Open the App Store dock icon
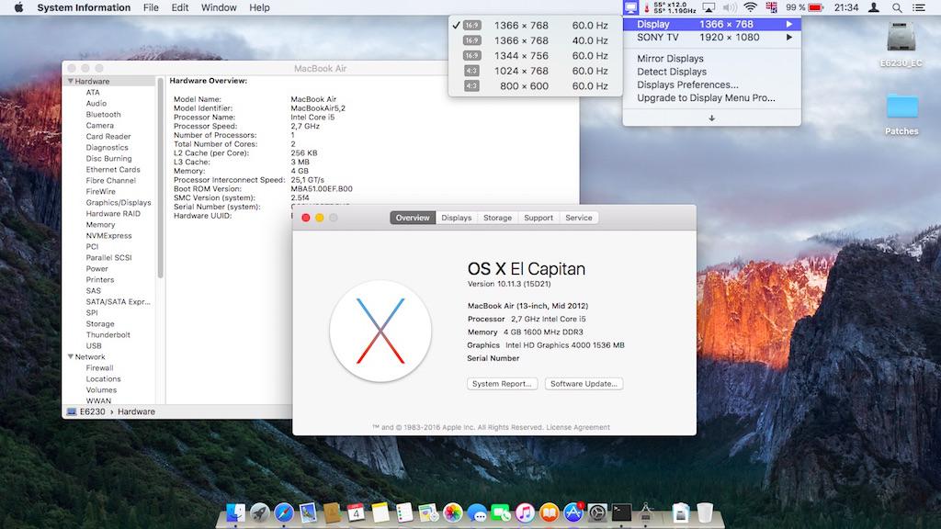941x529 pixels. [574, 512]
